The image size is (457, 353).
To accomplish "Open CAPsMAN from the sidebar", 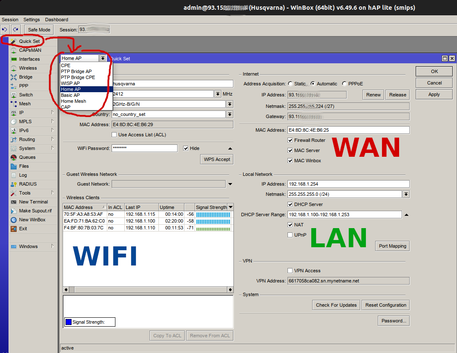I will [x=30, y=50].
